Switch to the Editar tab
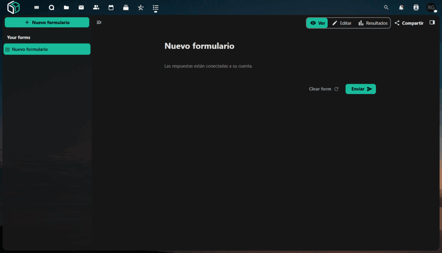Screen dimensions: 442x253 pyautogui.click(x=341, y=23)
